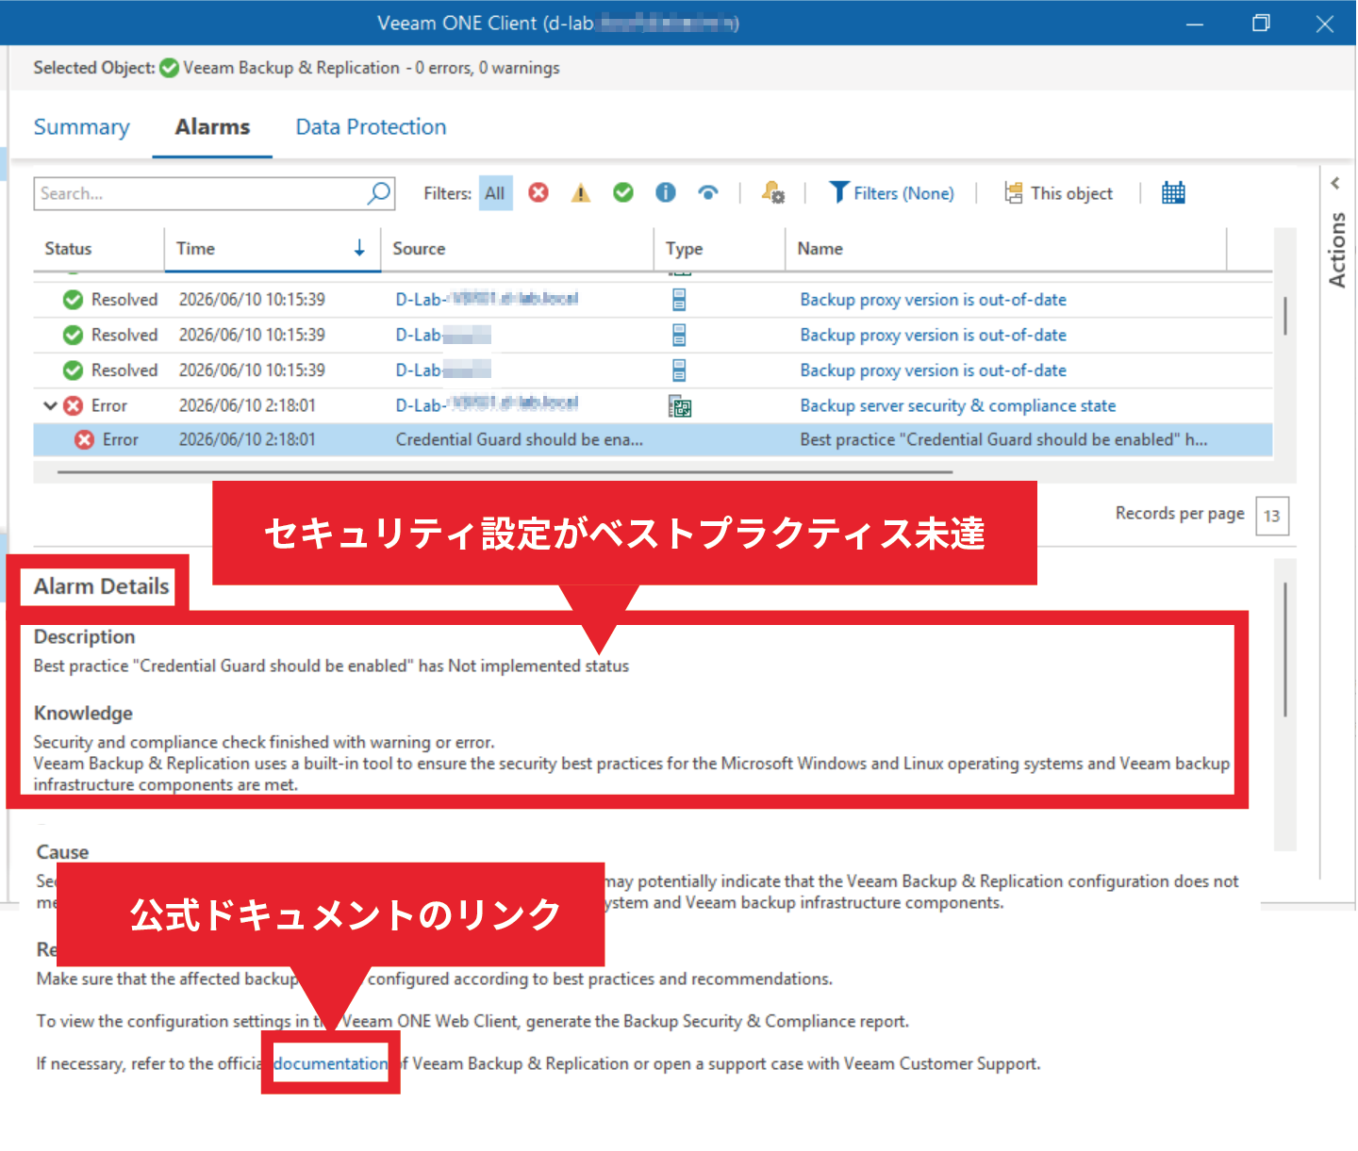The image size is (1358, 1151).
Task: Click the Alarm Details heading
Action: pos(102,586)
